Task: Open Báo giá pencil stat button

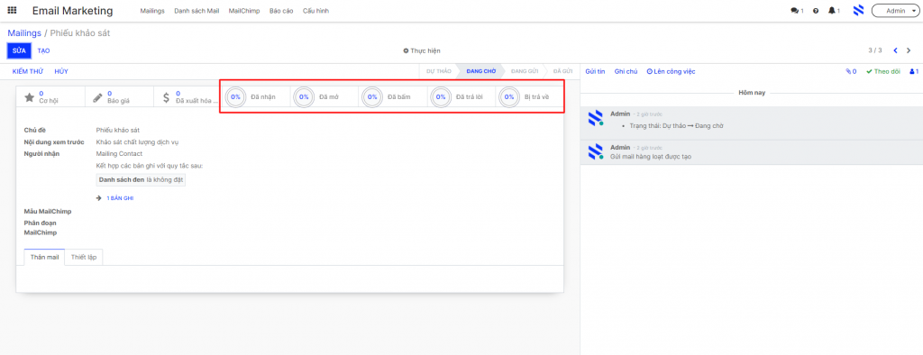Action: pyautogui.click(x=120, y=97)
